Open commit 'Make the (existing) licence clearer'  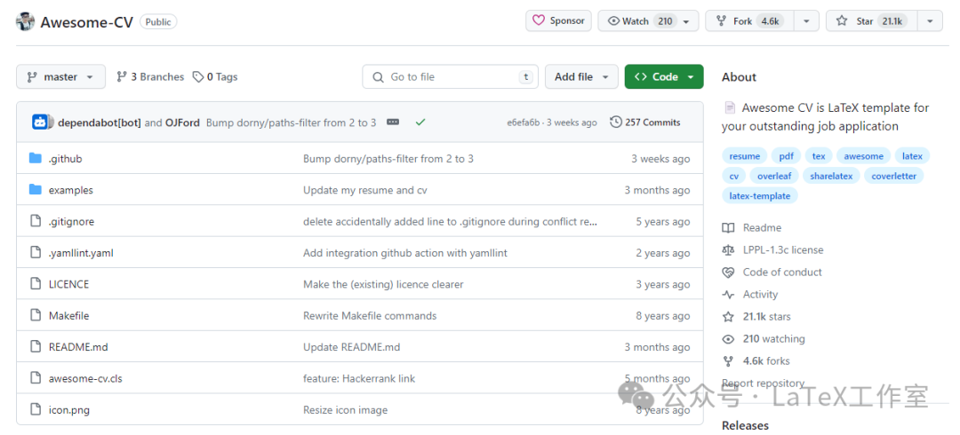383,284
